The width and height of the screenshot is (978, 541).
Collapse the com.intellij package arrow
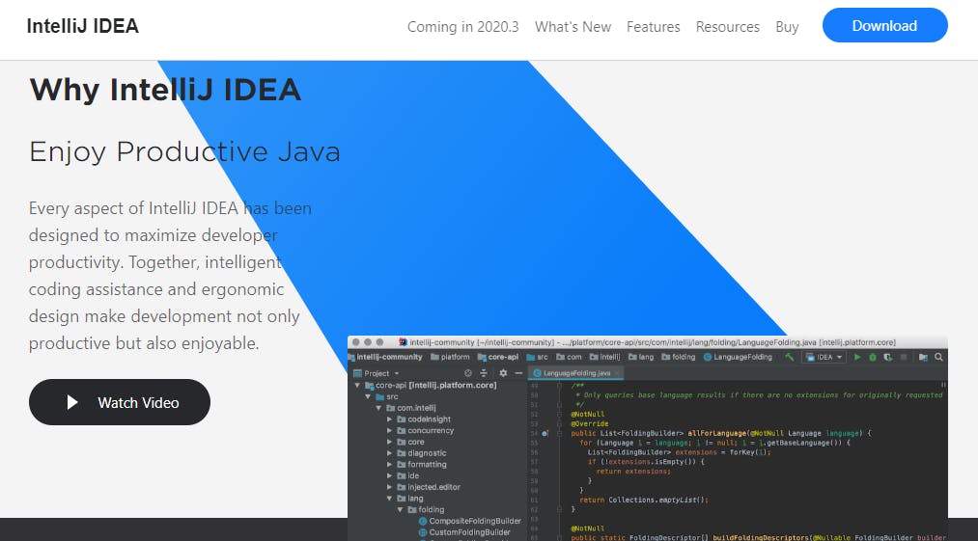pos(378,408)
